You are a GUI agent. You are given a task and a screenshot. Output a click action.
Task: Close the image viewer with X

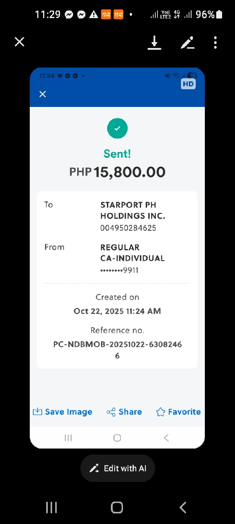tap(20, 42)
